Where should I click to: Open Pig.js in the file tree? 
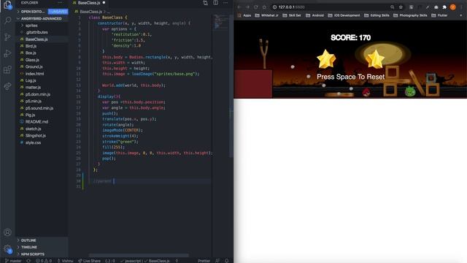30,115
